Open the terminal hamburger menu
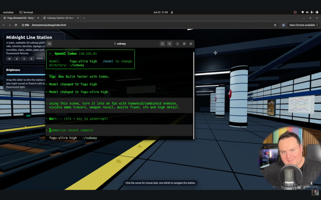 pyautogui.click(x=169, y=44)
